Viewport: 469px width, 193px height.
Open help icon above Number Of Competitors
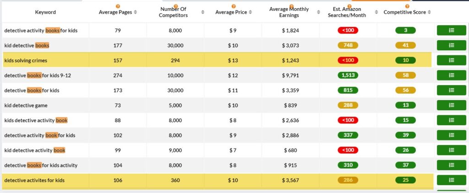175,6
